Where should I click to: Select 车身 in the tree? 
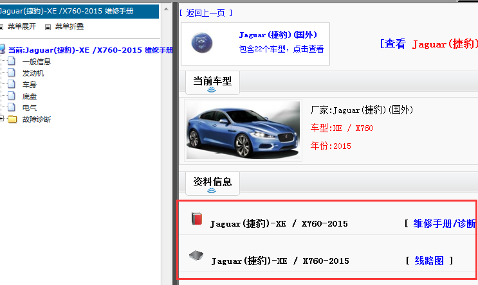click(29, 85)
